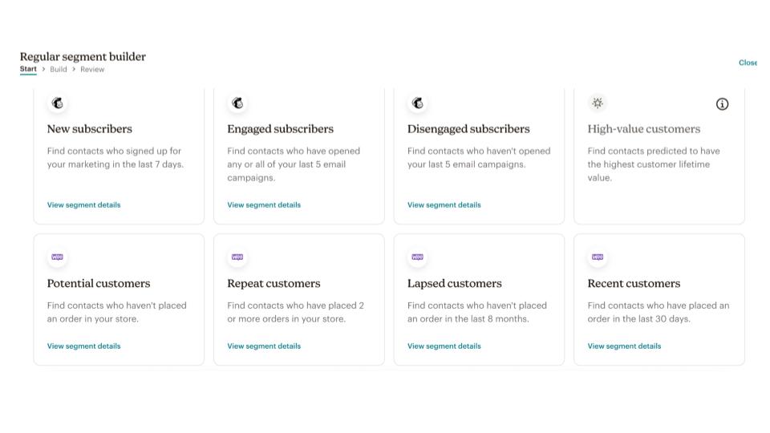View segment details for Lapsed customers
The width and height of the screenshot is (770, 433).
coord(444,346)
